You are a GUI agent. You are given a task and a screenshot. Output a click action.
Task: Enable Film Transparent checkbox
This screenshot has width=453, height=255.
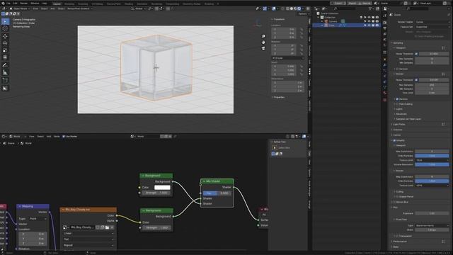397,236
